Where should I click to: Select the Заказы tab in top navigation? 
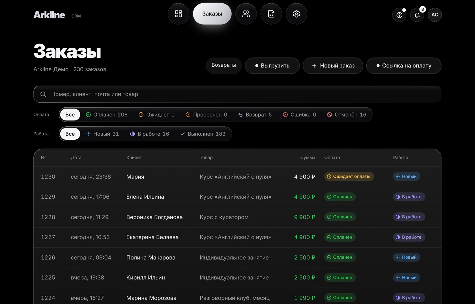212,14
